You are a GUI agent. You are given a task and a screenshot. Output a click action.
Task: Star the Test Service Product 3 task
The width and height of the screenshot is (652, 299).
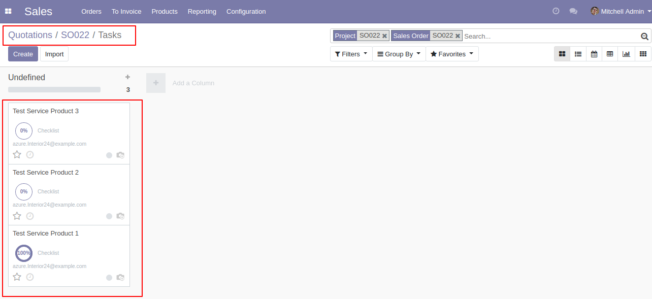[17, 154]
